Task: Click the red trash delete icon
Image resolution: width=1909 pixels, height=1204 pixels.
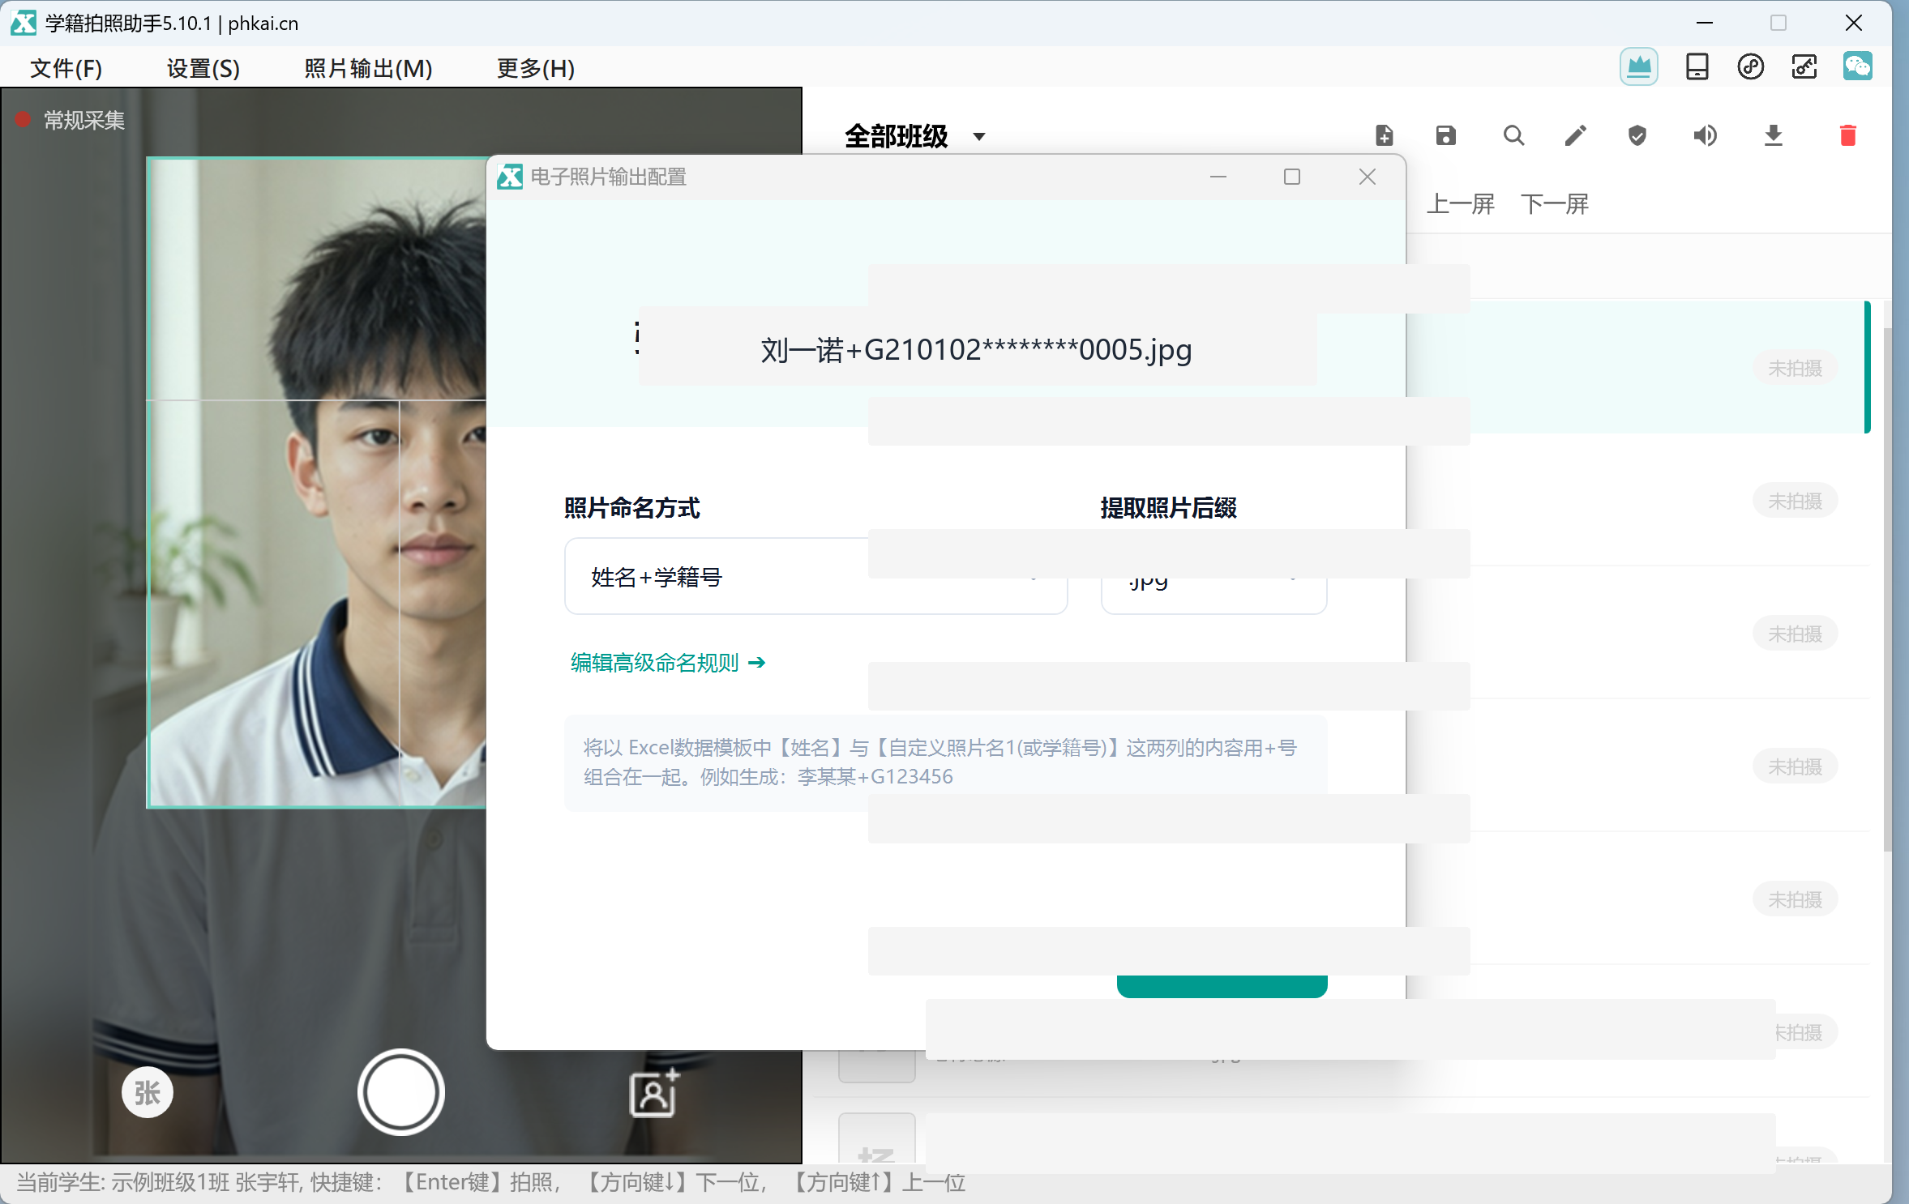Action: coord(1847,135)
